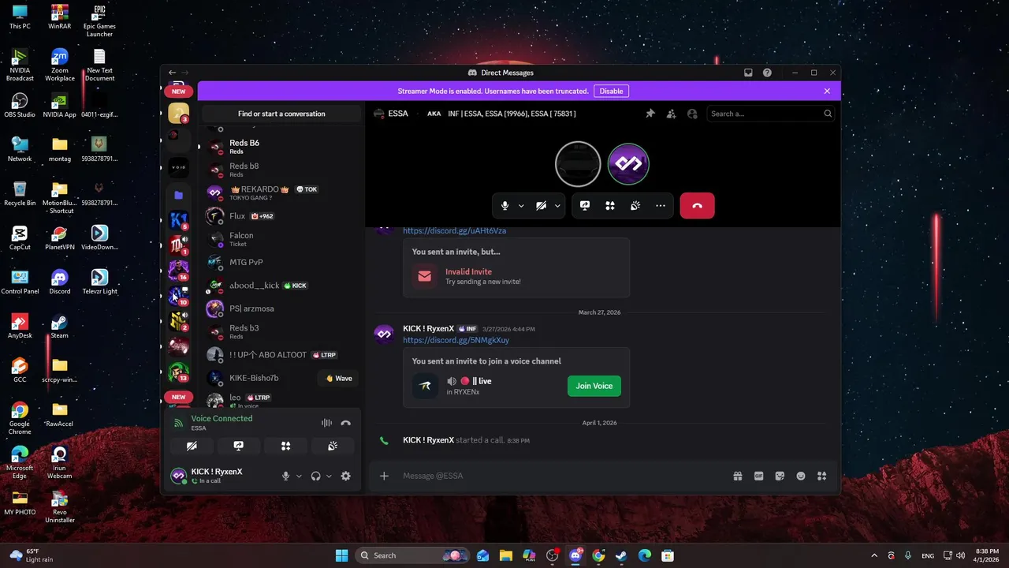Start an activity in the call panel

coord(610,206)
